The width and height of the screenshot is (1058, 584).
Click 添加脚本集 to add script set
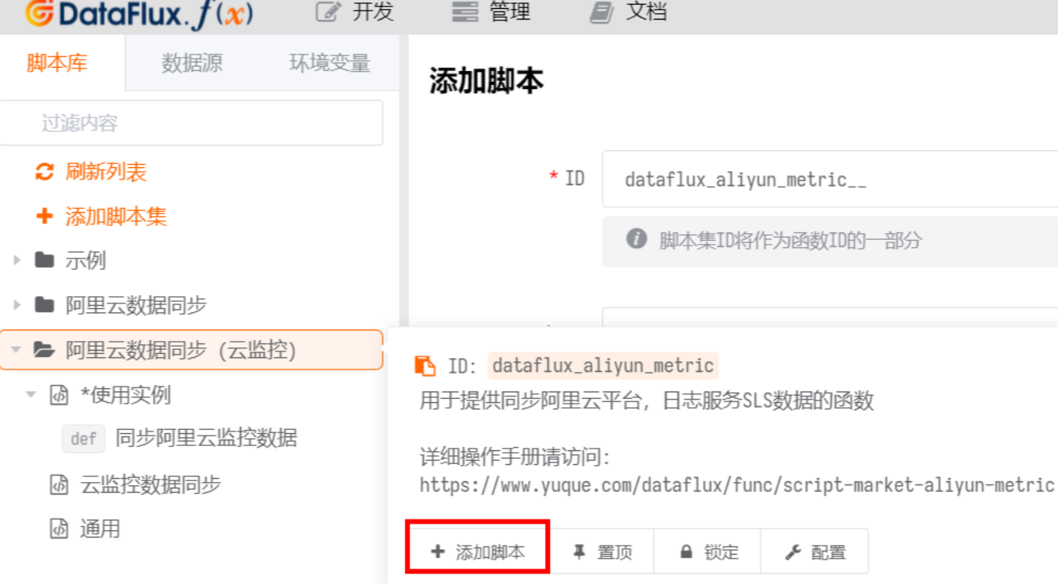(x=116, y=217)
